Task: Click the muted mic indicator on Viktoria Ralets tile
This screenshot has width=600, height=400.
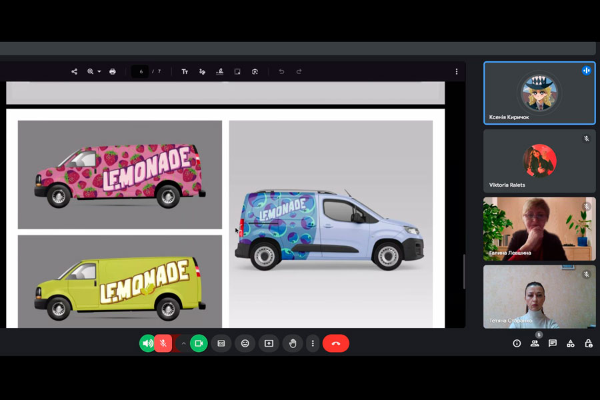Action: (x=586, y=139)
